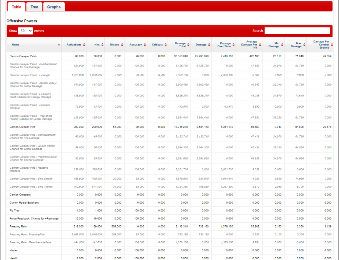
Task: Click sort icon on Damage Total column
Action: (x=188, y=45)
